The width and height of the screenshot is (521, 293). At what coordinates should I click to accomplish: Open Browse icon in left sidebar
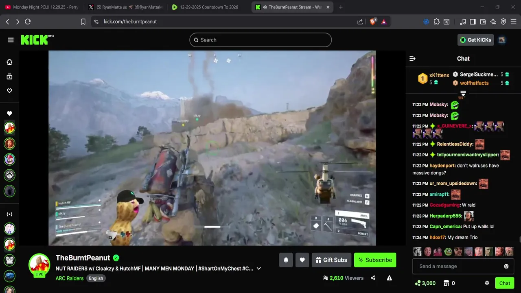pos(9,77)
